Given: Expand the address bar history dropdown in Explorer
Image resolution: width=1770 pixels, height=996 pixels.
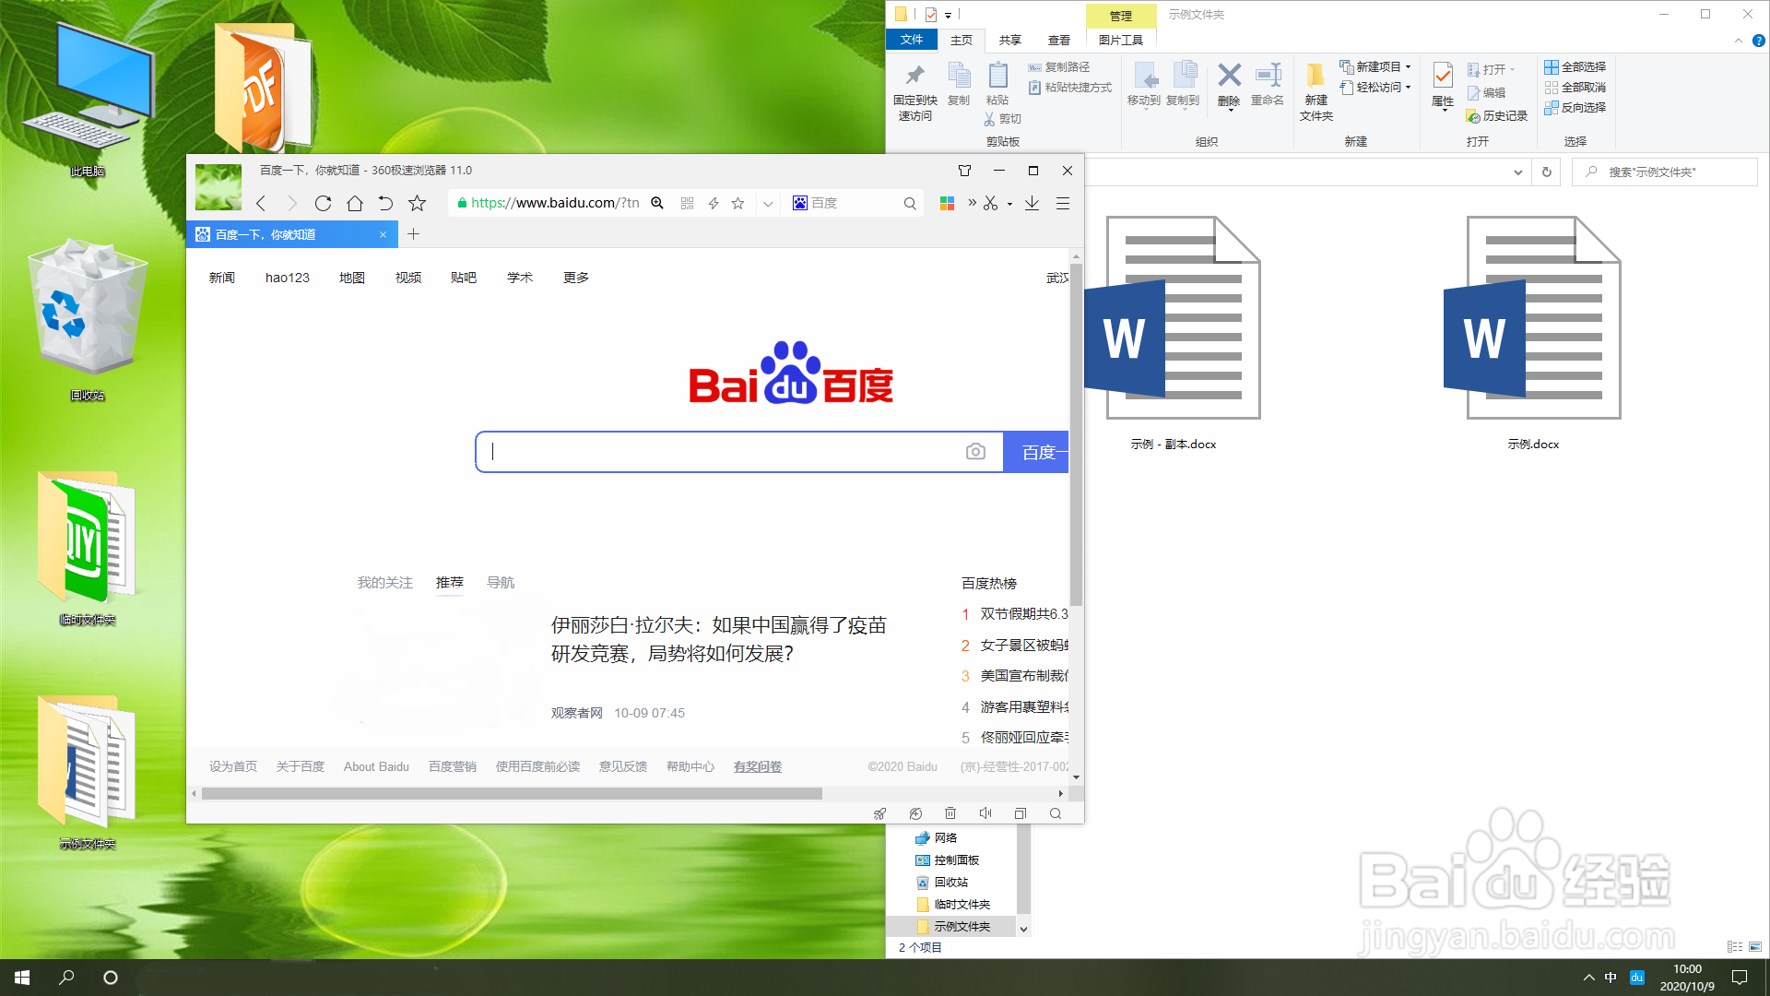Looking at the screenshot, I should [1517, 172].
